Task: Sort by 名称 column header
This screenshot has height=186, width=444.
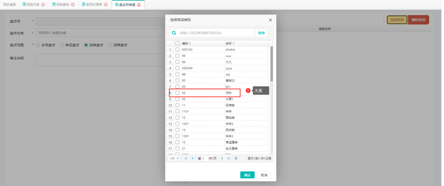Action: coord(230,43)
